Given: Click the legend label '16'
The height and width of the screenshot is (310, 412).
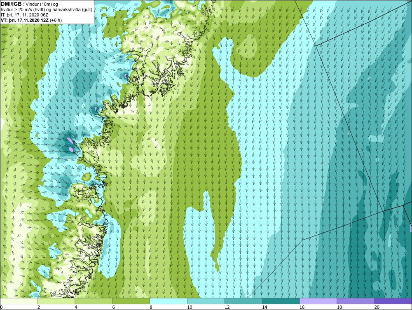Looking at the screenshot, I should 302,307.
